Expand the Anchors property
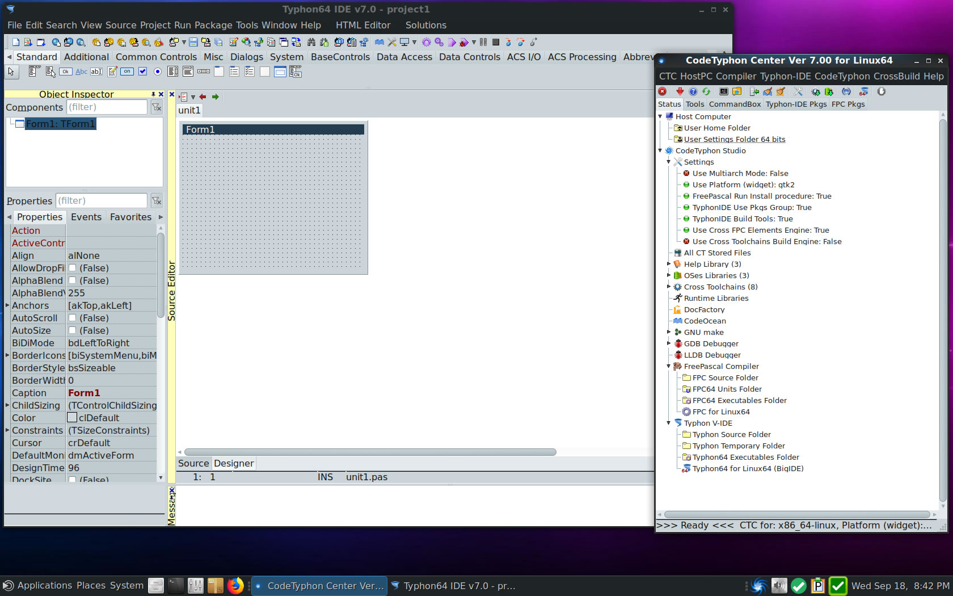The width and height of the screenshot is (953, 596). 8,305
